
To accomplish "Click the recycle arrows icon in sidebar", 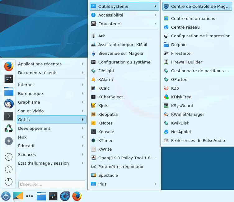I will [9, 129].
